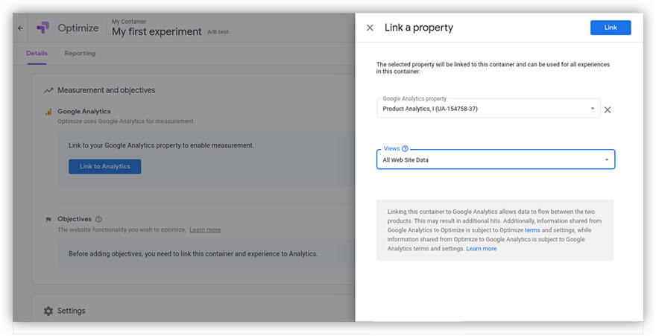Open the Reporting tab
656x336 pixels.
click(80, 54)
